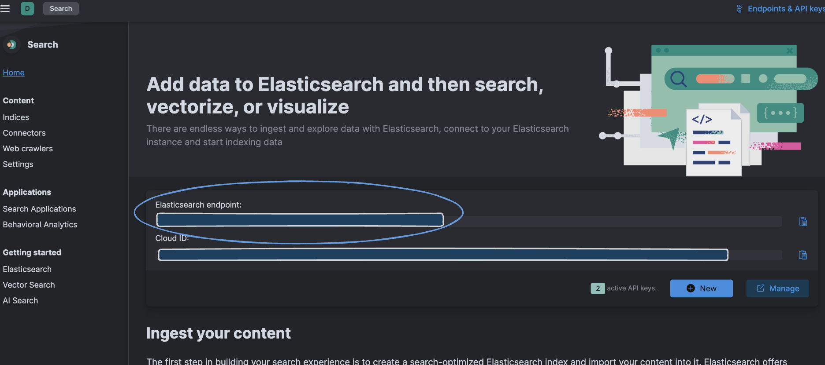Go to the Home link
Viewport: 825px width, 365px height.
click(x=14, y=73)
